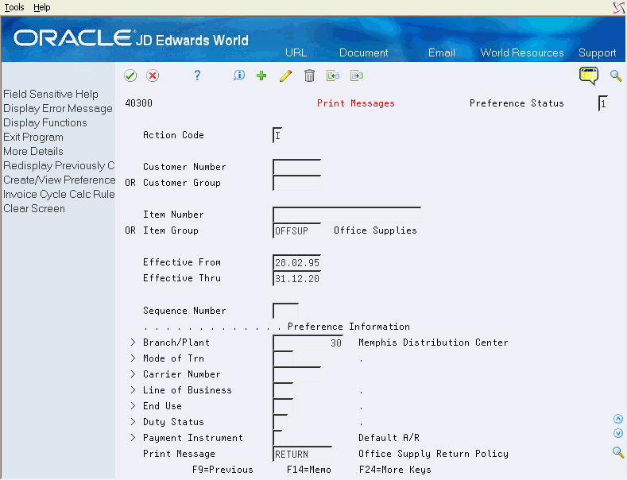
Task: Click the Office Supply Return Policy text
Action: click(x=433, y=454)
